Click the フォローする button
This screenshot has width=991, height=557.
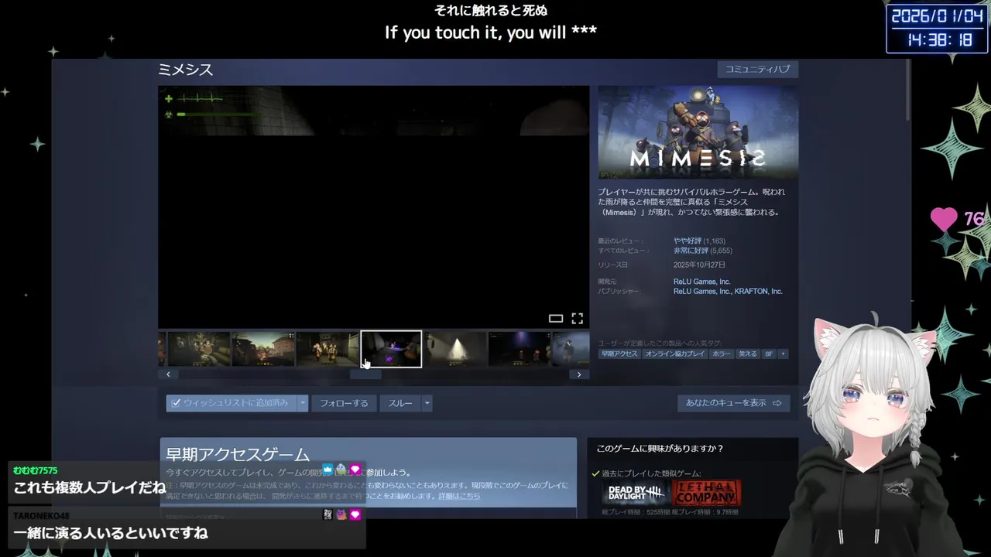[345, 403]
